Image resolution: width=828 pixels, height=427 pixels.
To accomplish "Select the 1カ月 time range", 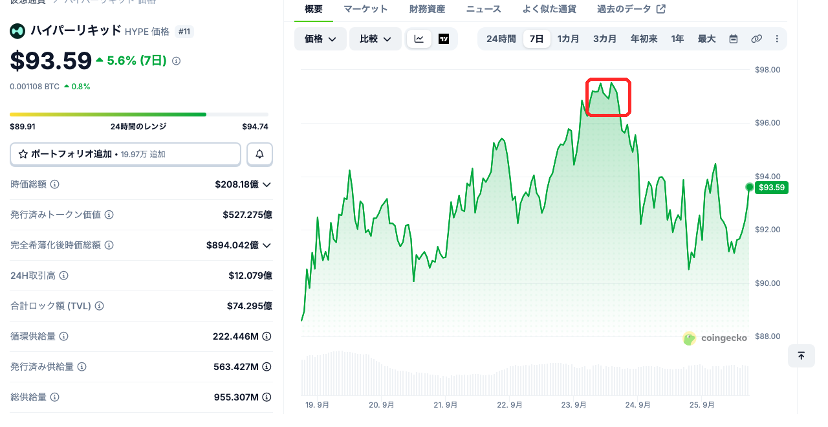I will 569,39.
